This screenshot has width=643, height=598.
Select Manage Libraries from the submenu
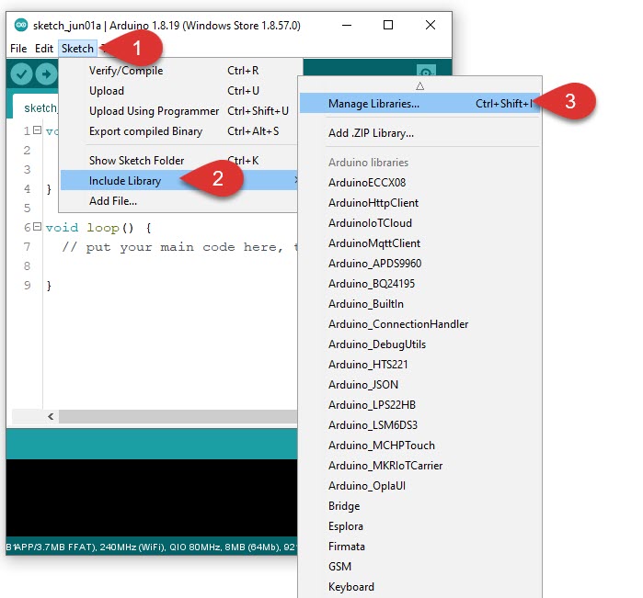click(x=373, y=104)
